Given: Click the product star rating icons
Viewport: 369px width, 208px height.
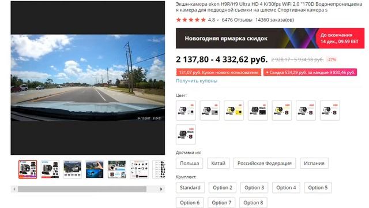Looking at the screenshot, I should tap(191, 20).
